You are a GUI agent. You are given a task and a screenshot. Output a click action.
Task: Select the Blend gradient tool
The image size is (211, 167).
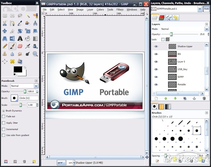point(35,39)
